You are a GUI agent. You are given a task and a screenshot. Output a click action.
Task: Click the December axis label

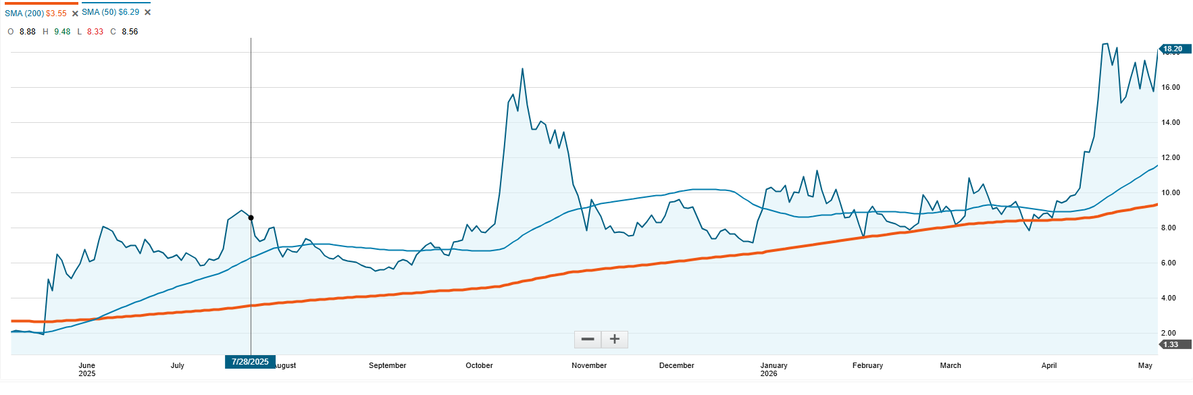[x=677, y=365]
